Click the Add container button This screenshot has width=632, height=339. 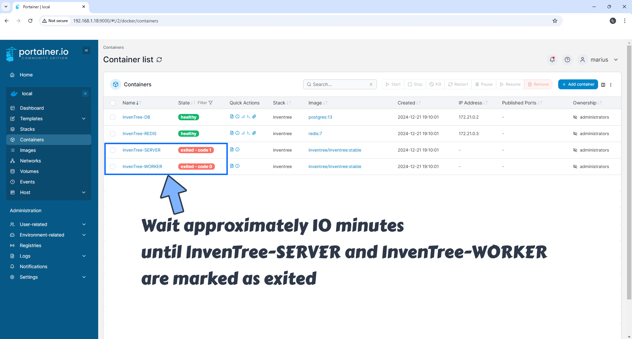[578, 84]
